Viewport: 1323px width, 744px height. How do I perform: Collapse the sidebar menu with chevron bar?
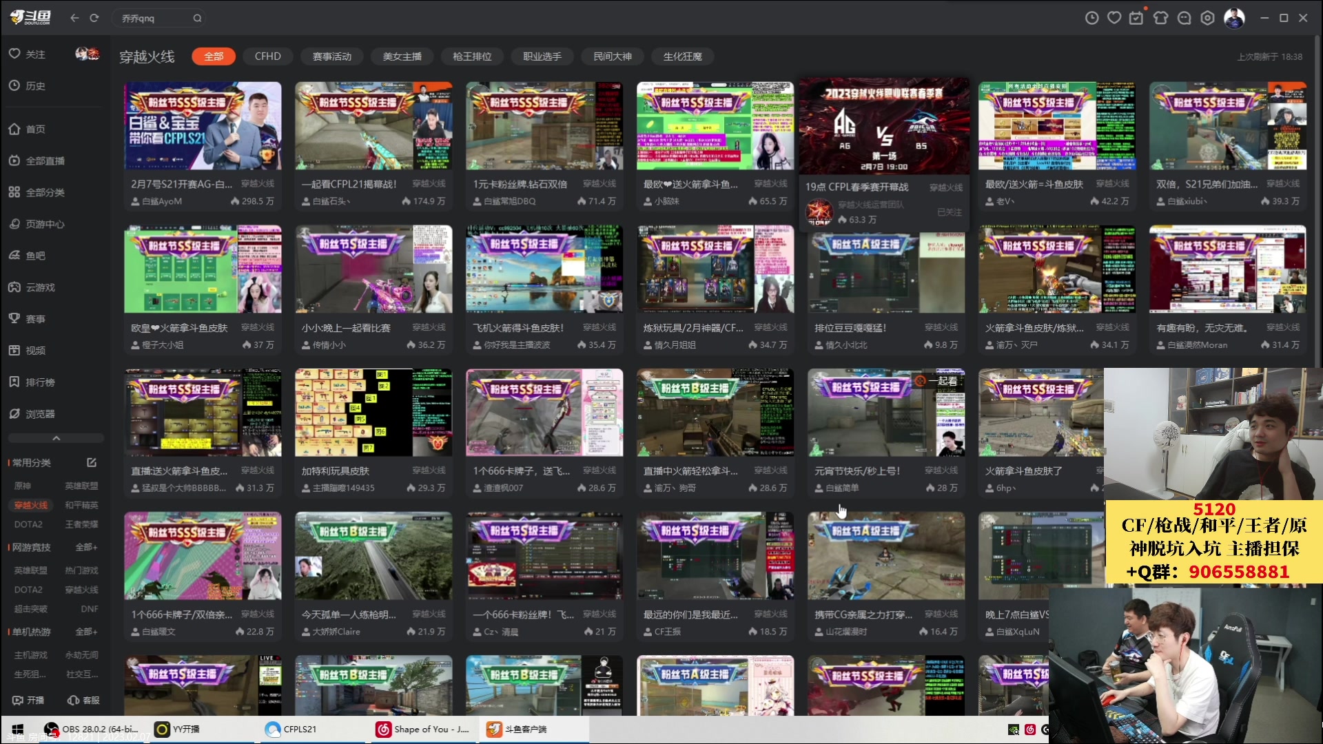(56, 438)
